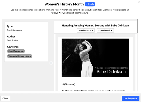Click the 'Type' label
141x102 pixels.
pyautogui.click(x=10, y=26)
